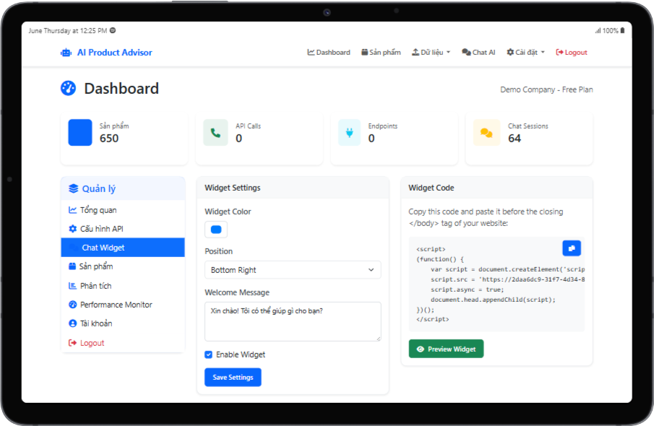Viewport: 654px width, 426px height.
Task: Click the 64 chat sessions value
Action: coord(515,139)
